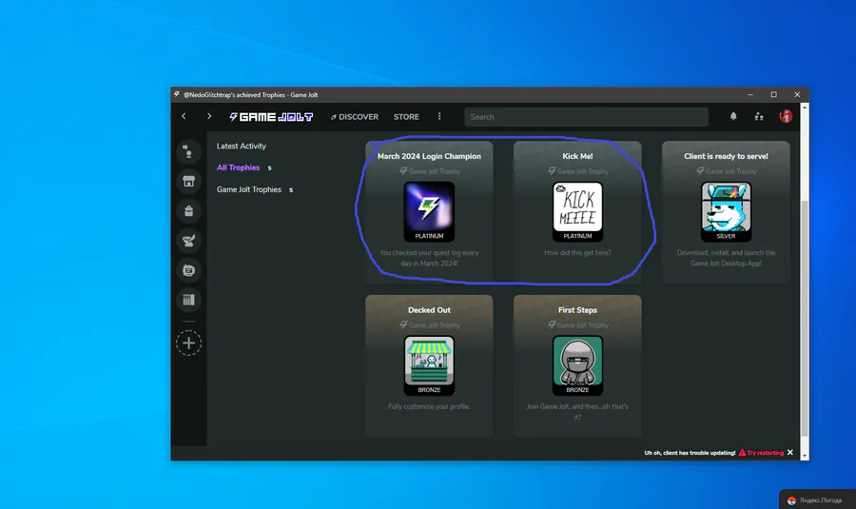Click the Try restarting link
This screenshot has width=856, height=509.
(761, 453)
